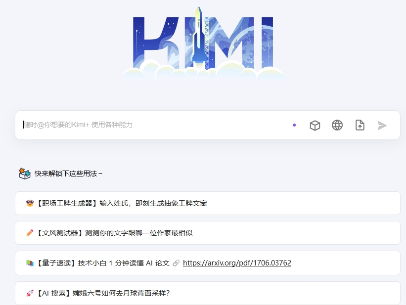This screenshot has width=406, height=305.
Task: Choose the 嫦娥六号如何去月球背面采样 question
Action: point(121,293)
